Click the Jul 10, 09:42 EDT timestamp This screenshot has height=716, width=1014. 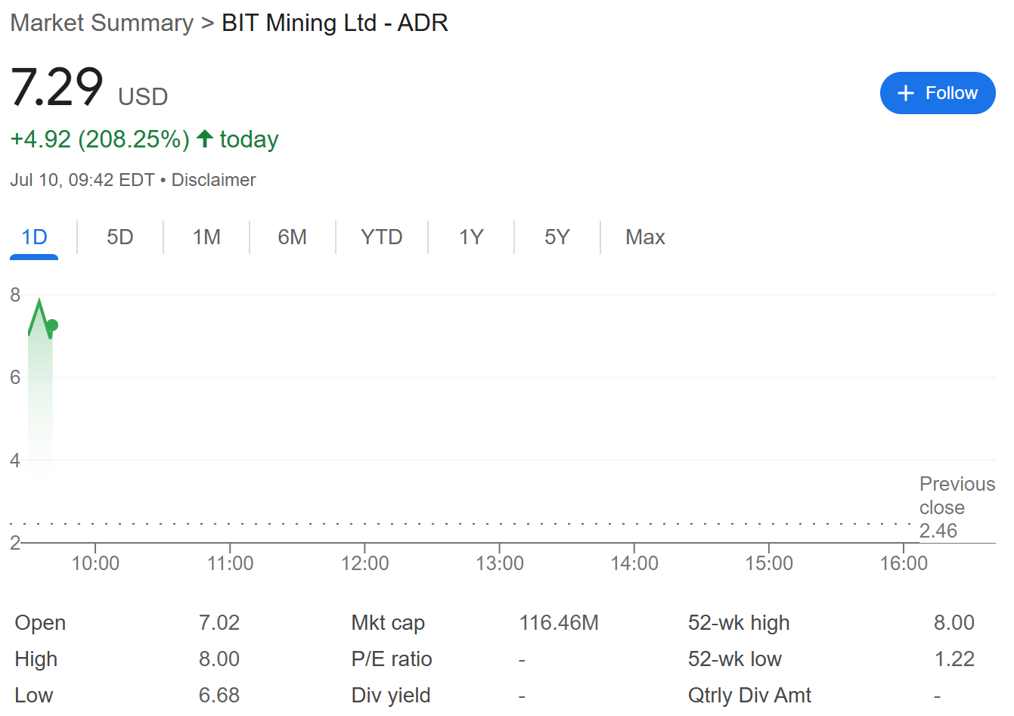tap(82, 180)
